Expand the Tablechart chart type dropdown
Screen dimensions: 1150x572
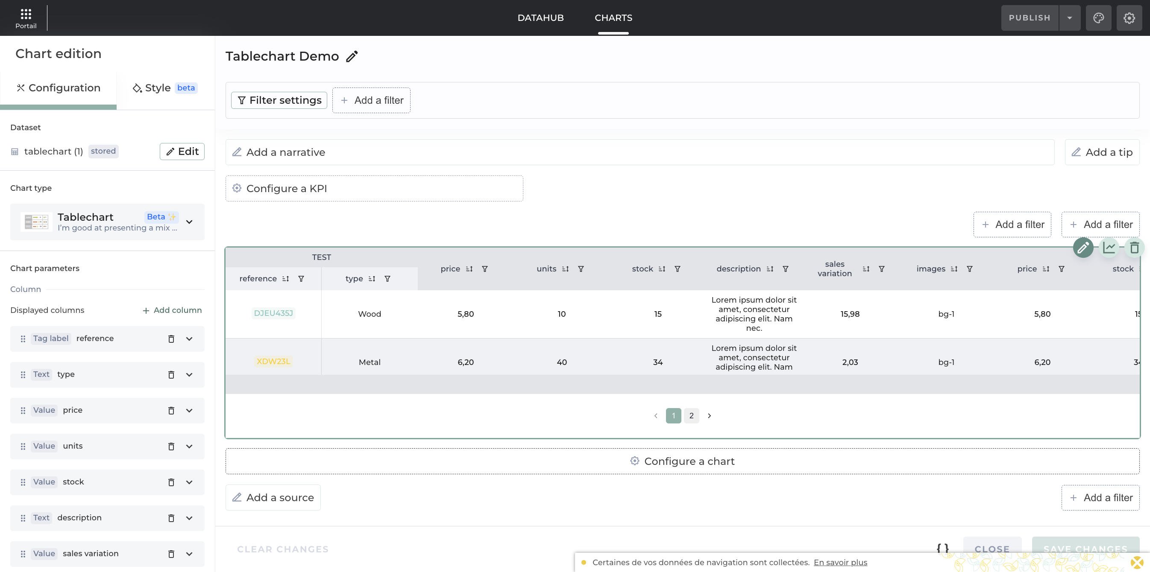coord(189,222)
